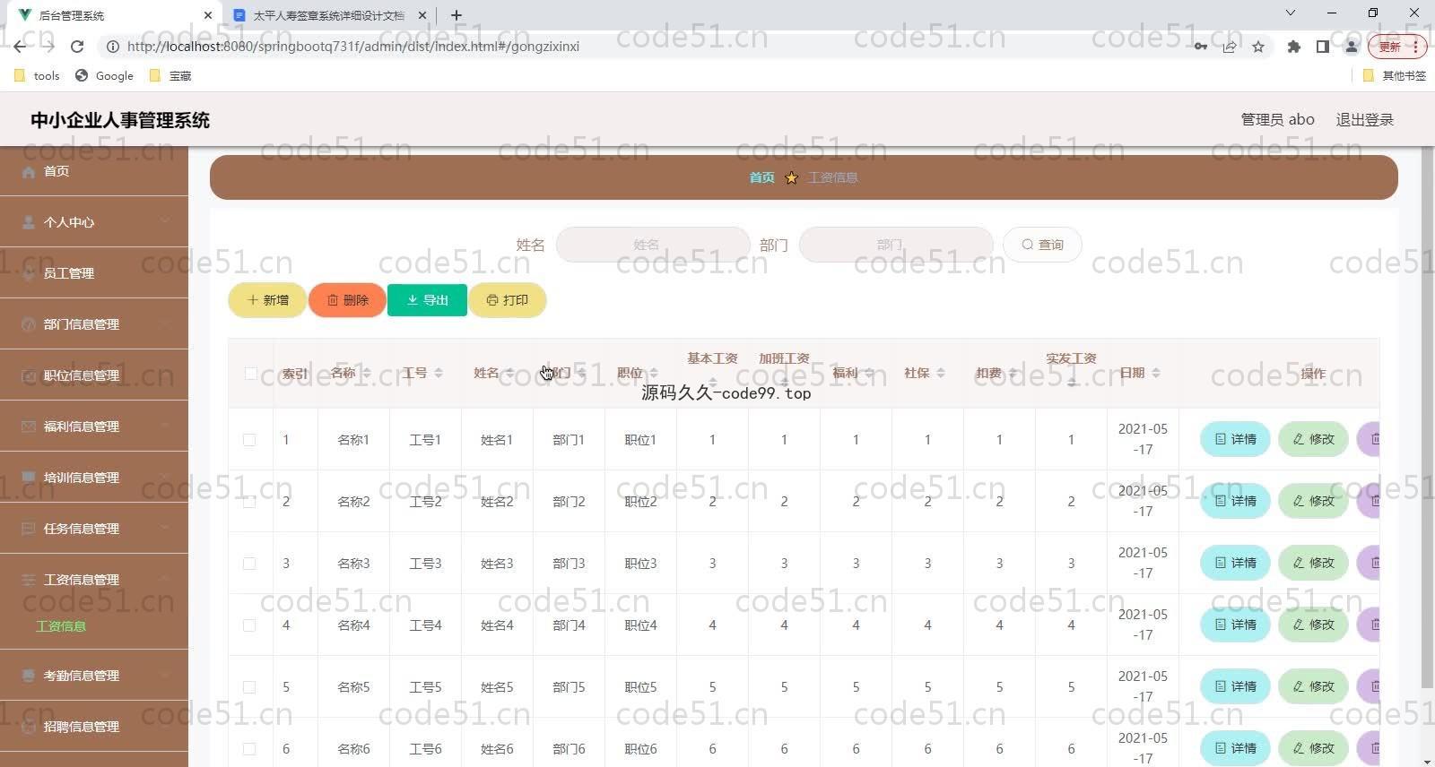Screen dimensions: 1435x767
Task: Click the 部门 search input field
Action: pos(896,245)
